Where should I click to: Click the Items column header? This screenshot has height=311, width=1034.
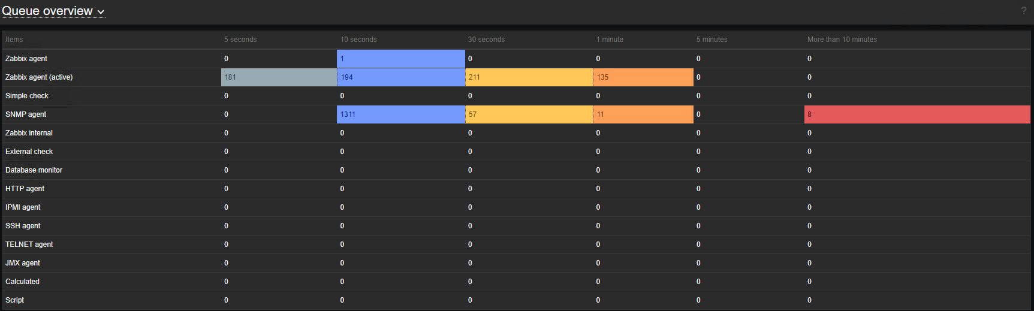pos(14,40)
